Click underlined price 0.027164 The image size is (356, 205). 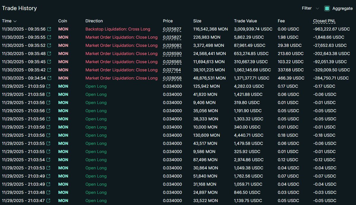click(x=172, y=70)
